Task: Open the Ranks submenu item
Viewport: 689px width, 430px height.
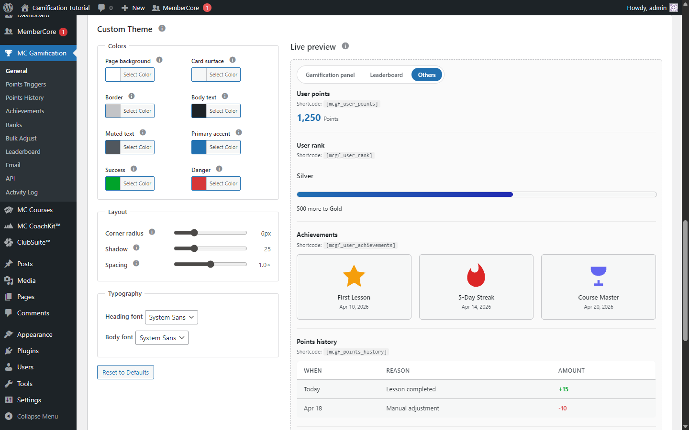Action: click(x=14, y=125)
